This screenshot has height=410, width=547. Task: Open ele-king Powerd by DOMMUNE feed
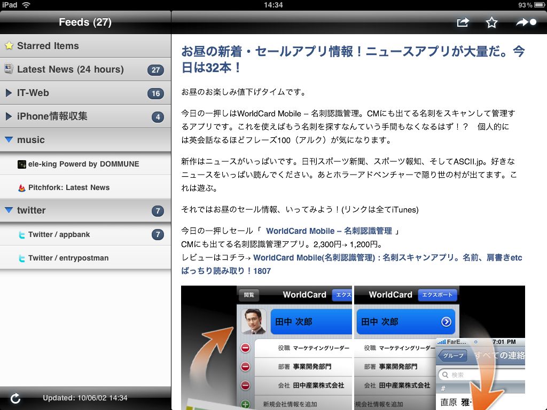pos(85,164)
